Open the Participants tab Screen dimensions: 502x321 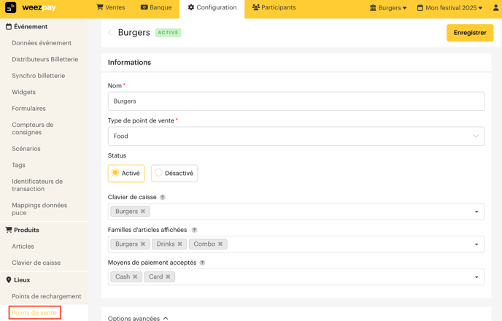tap(274, 7)
